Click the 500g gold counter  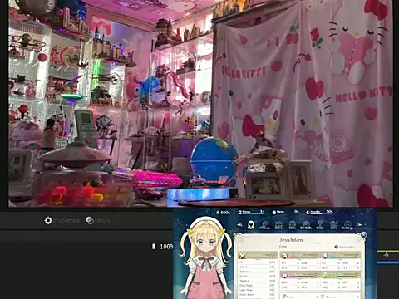[x=224, y=213]
